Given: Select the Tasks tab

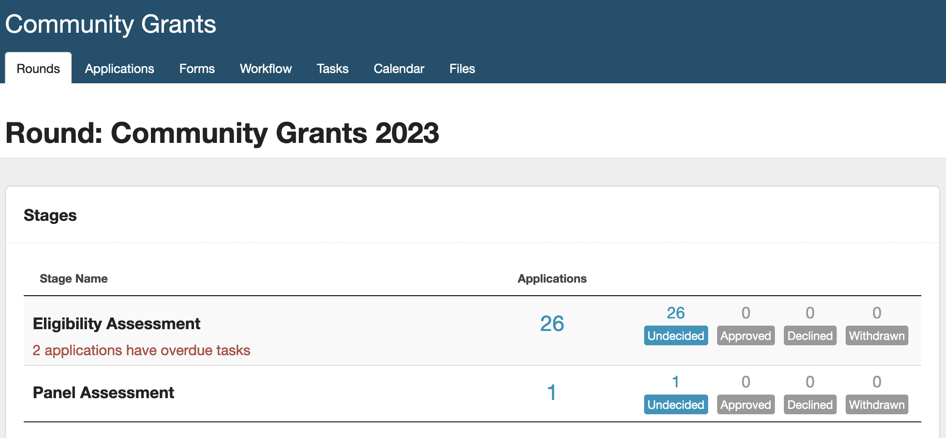Looking at the screenshot, I should coord(332,69).
